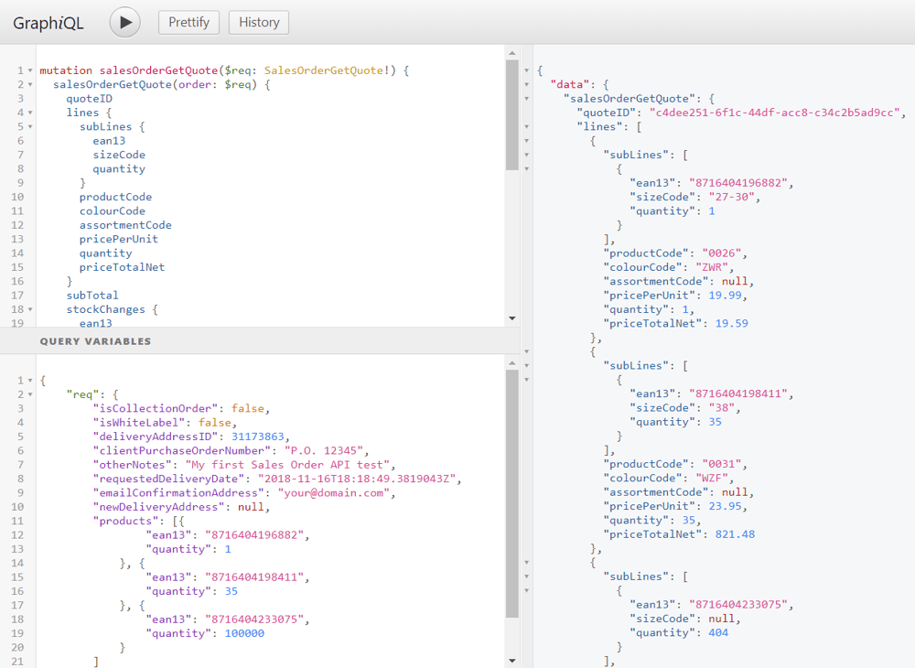915x668 pixels.
Task: Click priceTotalNet value 19.59 in the result
Action: tap(732, 323)
